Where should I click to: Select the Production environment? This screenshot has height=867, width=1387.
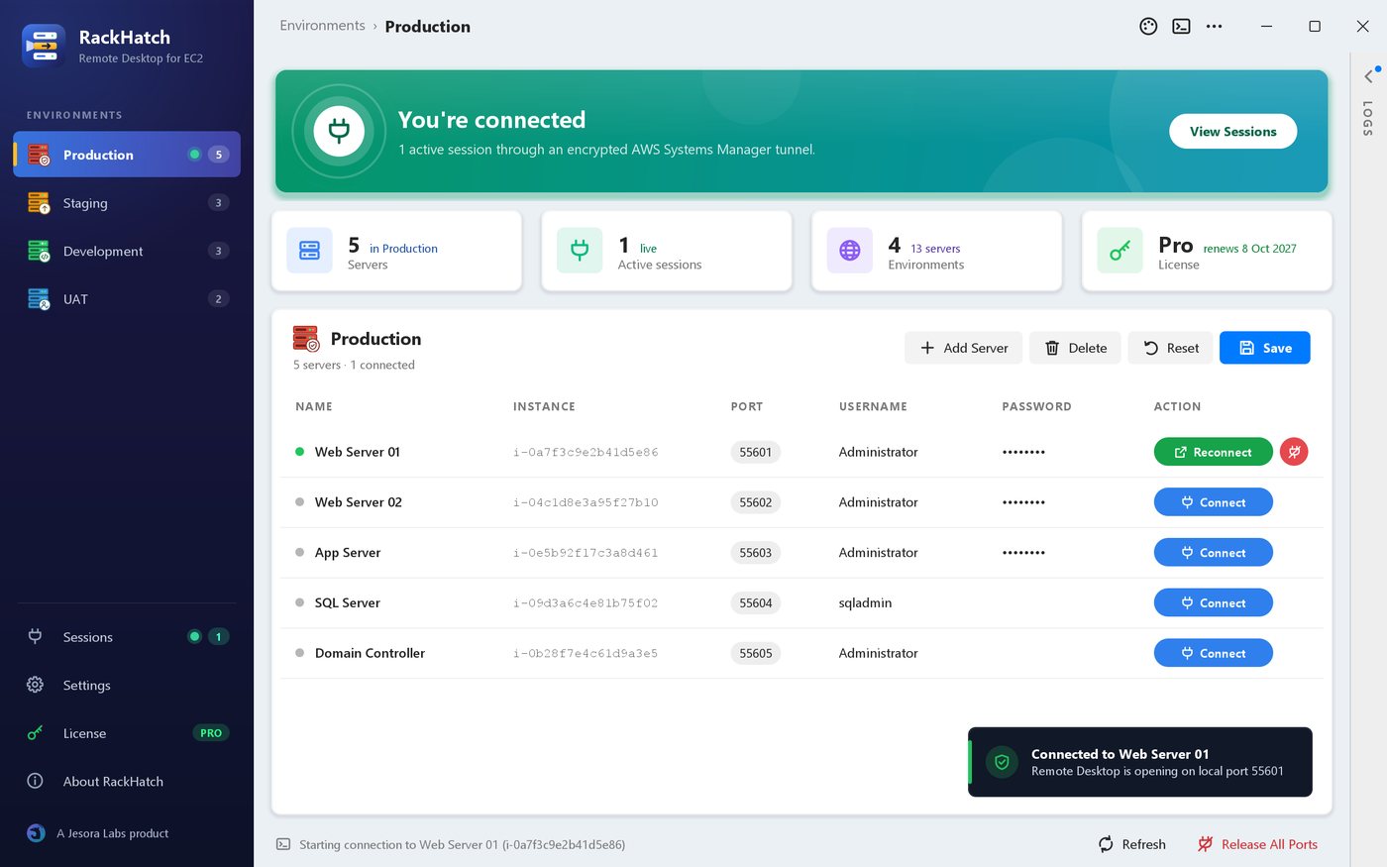point(127,155)
